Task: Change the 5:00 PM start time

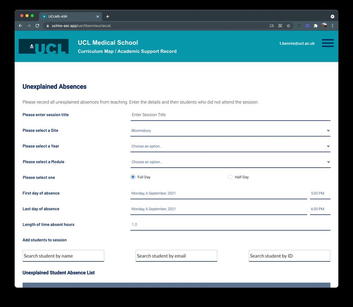Action: [320, 193]
